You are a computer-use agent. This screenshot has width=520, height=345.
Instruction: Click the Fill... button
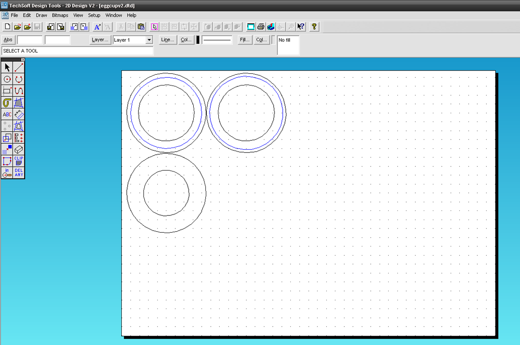tap(244, 40)
